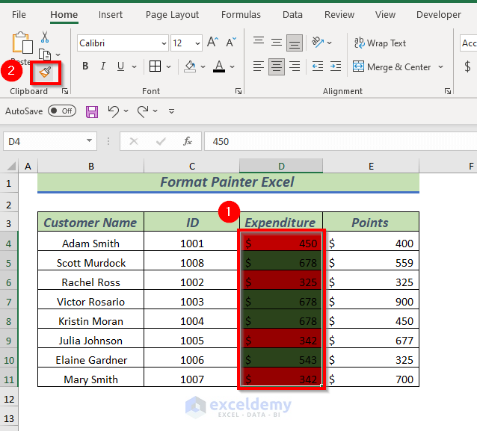Viewport: 477px width, 431px height.
Task: Click the Format Painter brush icon
Action: coord(46,72)
